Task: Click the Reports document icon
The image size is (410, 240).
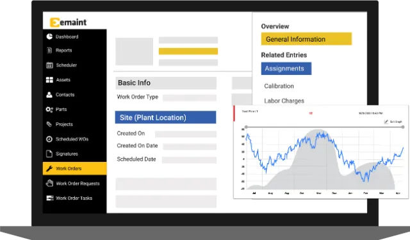Action: pyautogui.click(x=49, y=51)
